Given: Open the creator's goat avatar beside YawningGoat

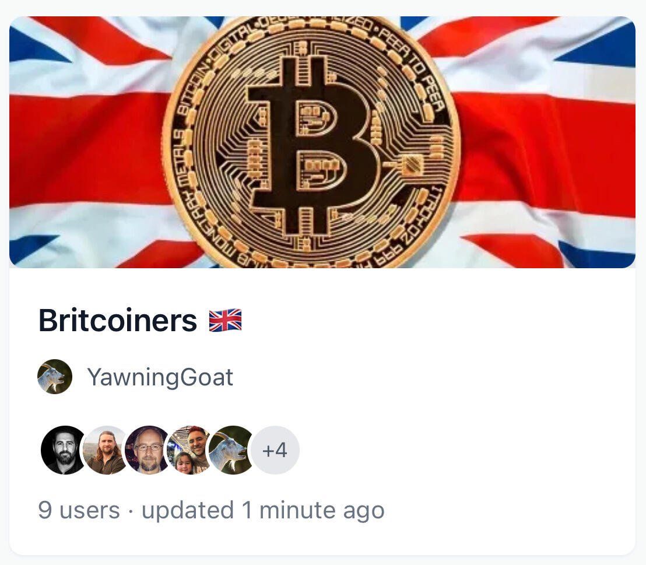Looking at the screenshot, I should 55,377.
